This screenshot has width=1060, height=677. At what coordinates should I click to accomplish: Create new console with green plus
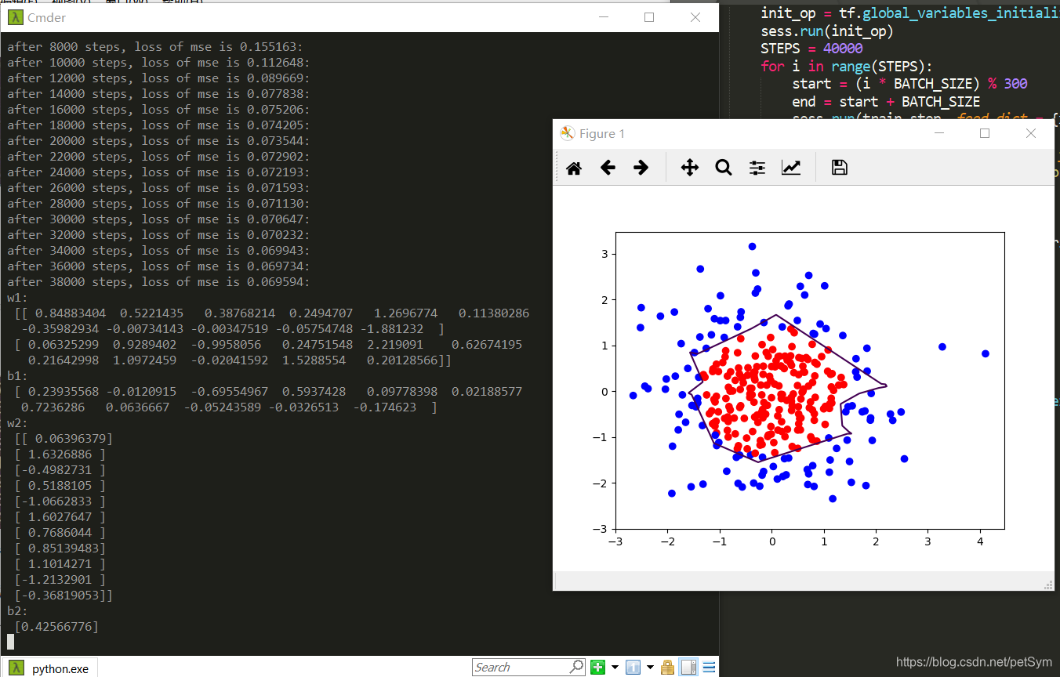point(598,668)
